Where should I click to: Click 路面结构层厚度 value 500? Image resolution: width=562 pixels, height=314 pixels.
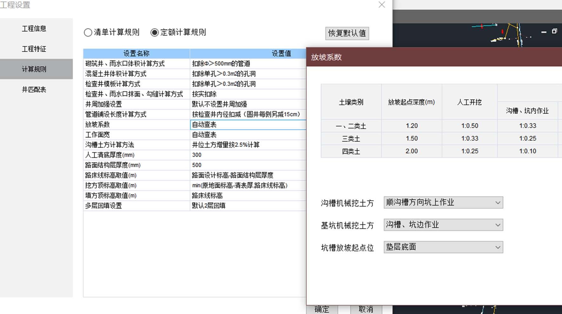[x=197, y=165]
